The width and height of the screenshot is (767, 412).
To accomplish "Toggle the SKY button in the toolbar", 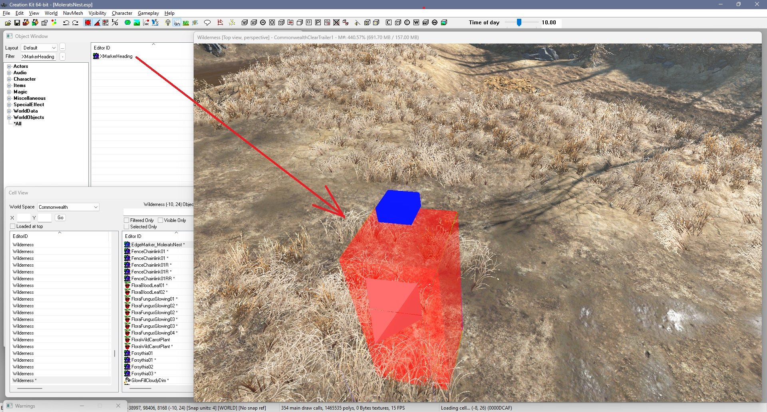I will tap(177, 23).
